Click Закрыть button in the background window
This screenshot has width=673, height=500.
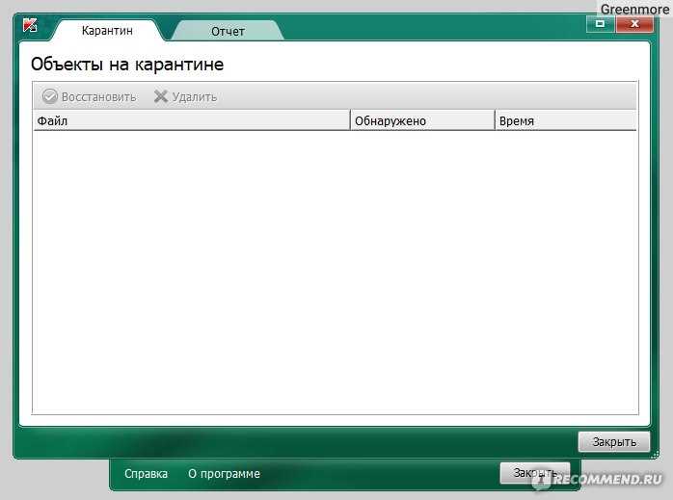(535, 473)
